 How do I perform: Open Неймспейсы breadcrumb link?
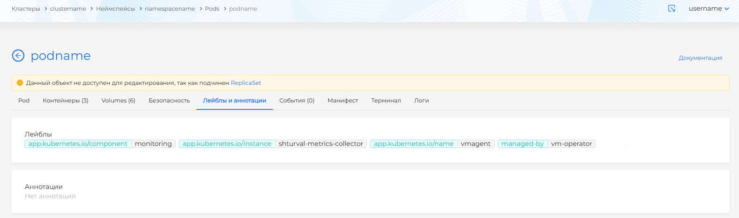click(115, 9)
